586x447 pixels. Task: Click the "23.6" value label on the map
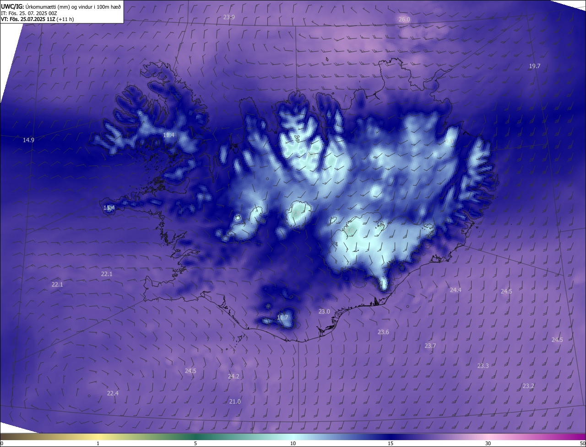tap(383, 332)
